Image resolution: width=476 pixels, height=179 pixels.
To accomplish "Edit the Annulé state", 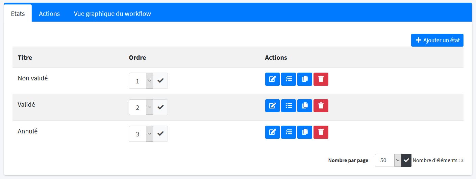I will [x=272, y=132].
